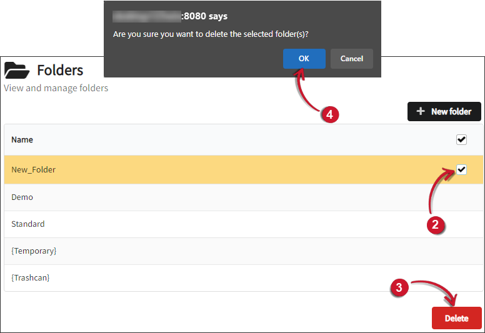
Task: Click the open folder icon beside Folders heading
Action: pyautogui.click(x=17, y=69)
